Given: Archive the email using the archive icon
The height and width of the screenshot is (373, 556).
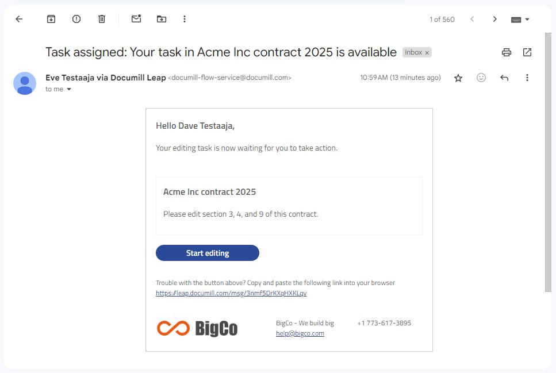Looking at the screenshot, I should pyautogui.click(x=51, y=19).
